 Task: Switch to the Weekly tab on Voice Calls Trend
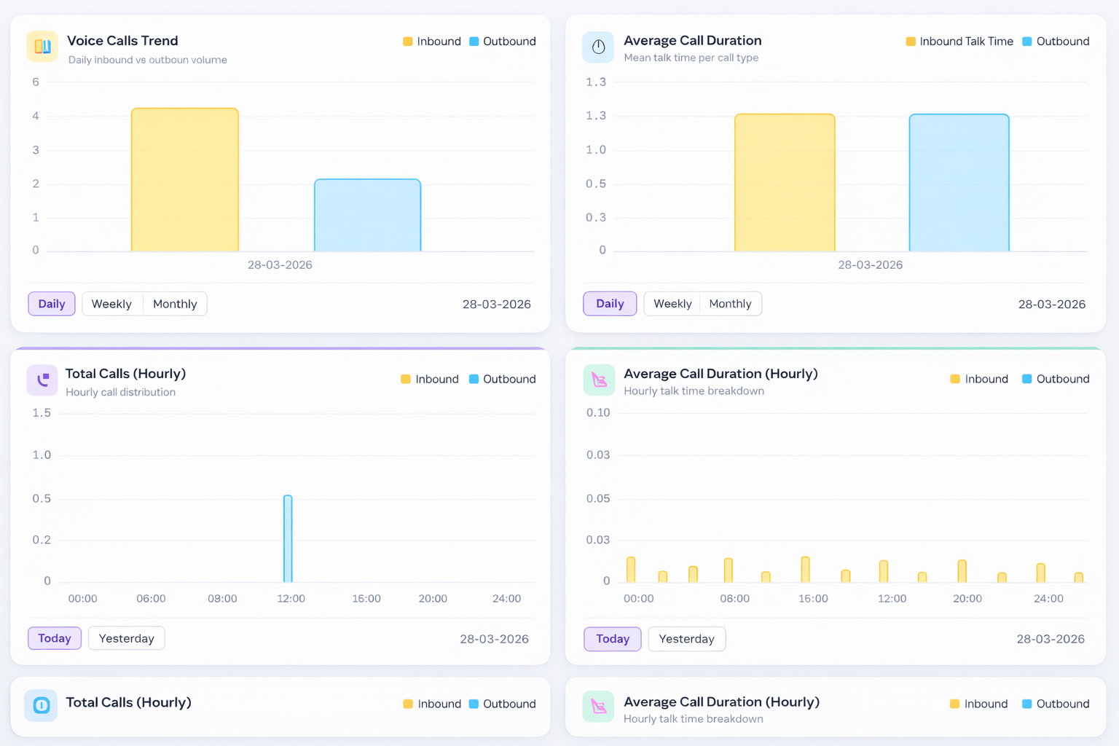[x=111, y=304]
